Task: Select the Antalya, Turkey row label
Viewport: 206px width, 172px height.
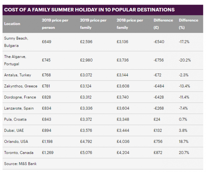Action: [x=18, y=75]
